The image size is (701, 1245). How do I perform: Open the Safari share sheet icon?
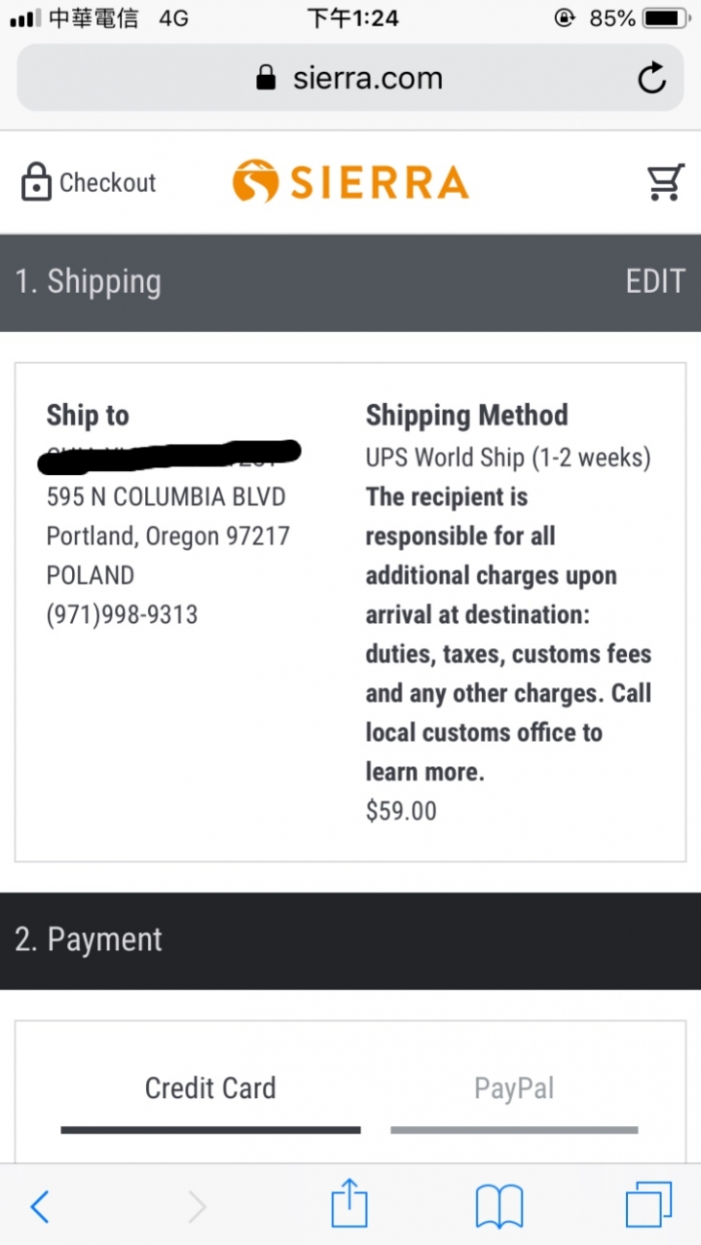click(350, 1203)
